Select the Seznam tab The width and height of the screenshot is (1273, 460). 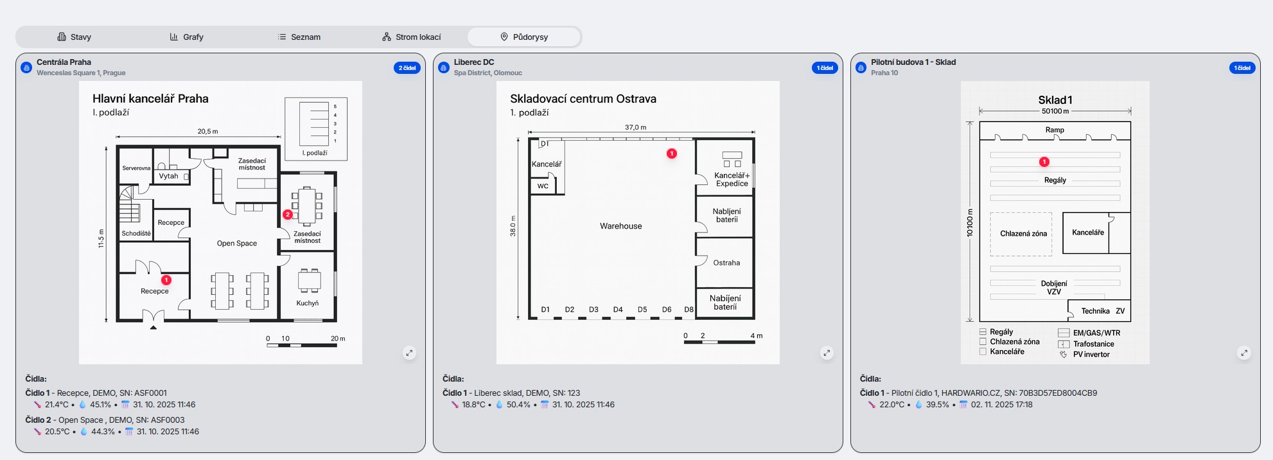[299, 37]
